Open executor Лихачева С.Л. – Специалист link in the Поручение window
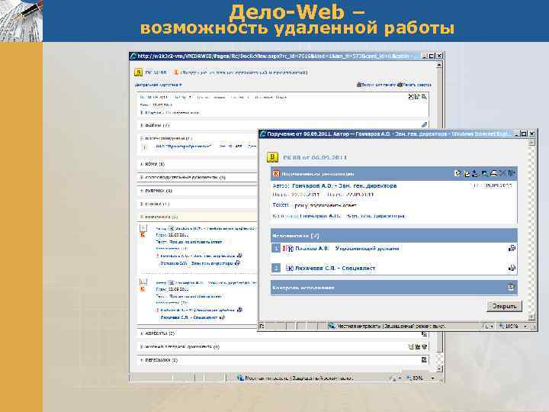 335,268
